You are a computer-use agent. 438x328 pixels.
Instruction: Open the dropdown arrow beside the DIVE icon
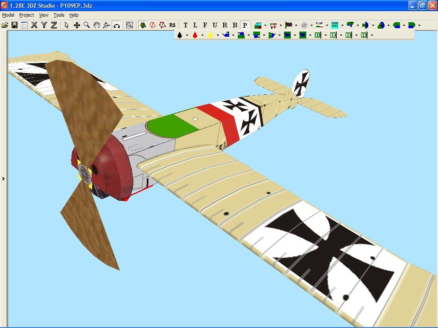pos(342,25)
